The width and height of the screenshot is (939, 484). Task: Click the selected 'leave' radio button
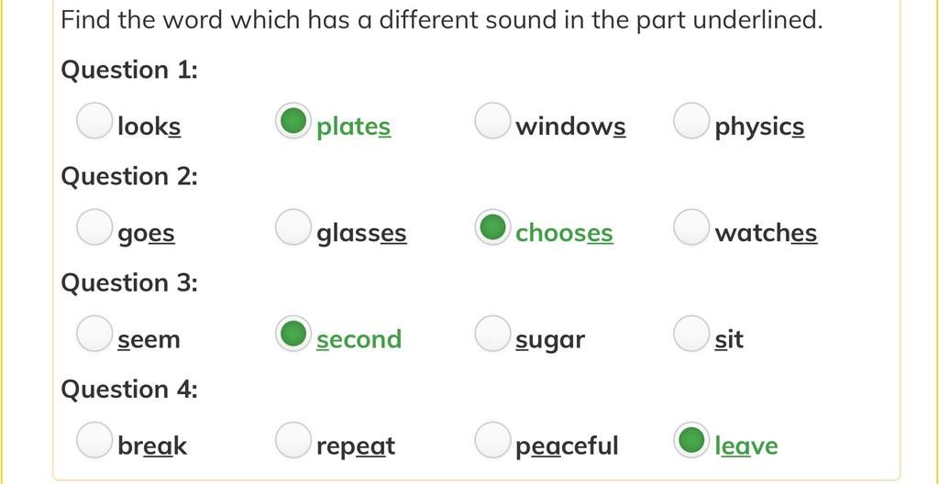(x=691, y=440)
